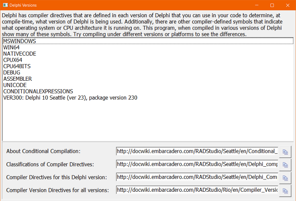Choose the CPUX64 list item
The image size is (296, 201).
148,60
